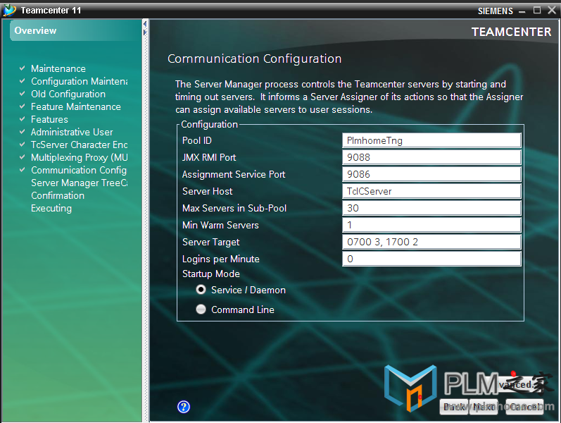Collapse the sidebar using the left splitter arrow
This screenshot has width=561, height=423.
[145, 25]
